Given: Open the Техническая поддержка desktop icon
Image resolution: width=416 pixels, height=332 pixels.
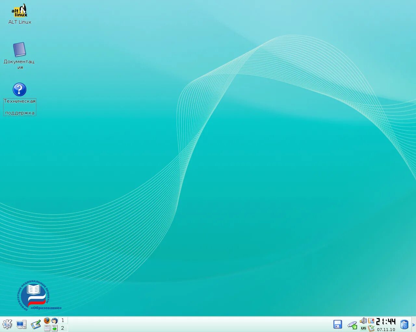Looking at the screenshot, I should click(x=19, y=88).
